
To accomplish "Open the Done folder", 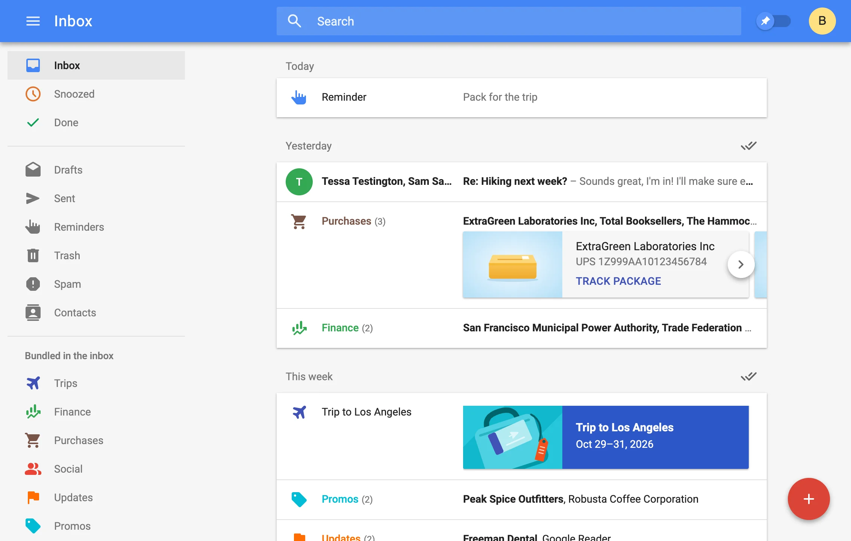I will pos(96,122).
